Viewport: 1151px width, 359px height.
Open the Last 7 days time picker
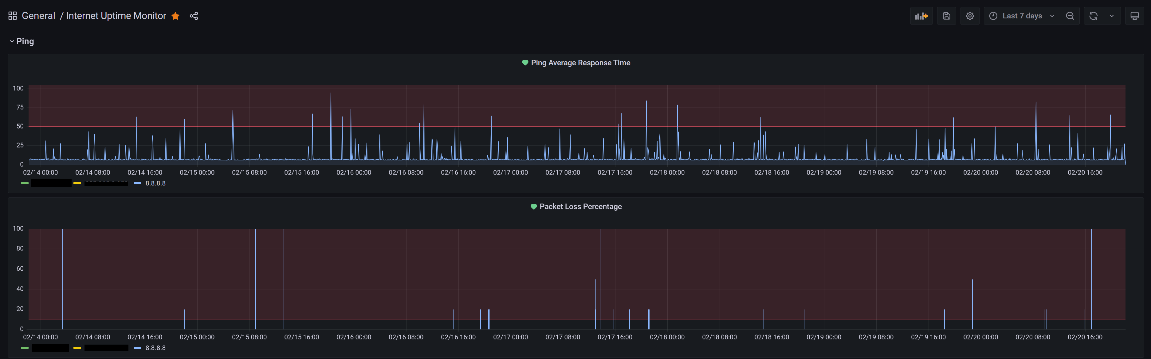coord(1022,16)
